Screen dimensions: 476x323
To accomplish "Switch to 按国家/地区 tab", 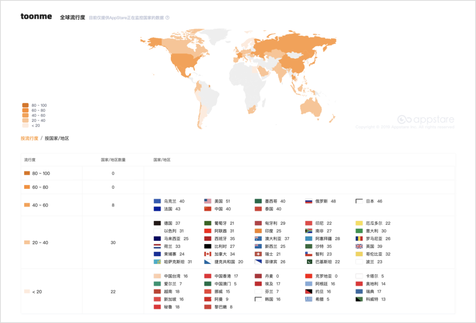I will 57,138.
